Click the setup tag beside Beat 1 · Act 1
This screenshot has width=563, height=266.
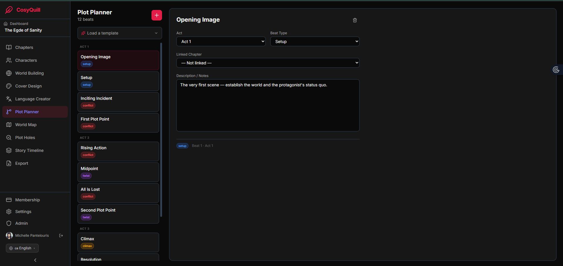pyautogui.click(x=182, y=146)
